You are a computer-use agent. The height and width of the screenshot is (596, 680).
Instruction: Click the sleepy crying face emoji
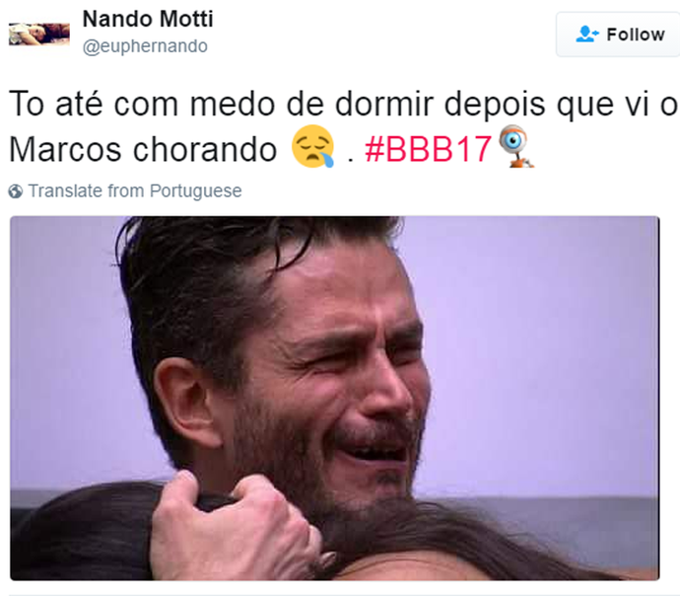point(313,147)
